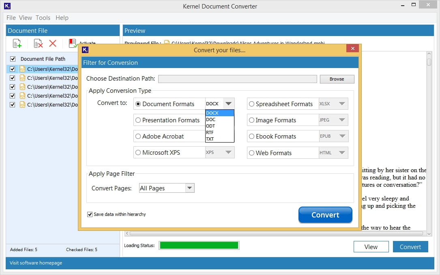Click the green Loading Status progress bar
Viewport: 440px width, 275px height.
click(199, 245)
